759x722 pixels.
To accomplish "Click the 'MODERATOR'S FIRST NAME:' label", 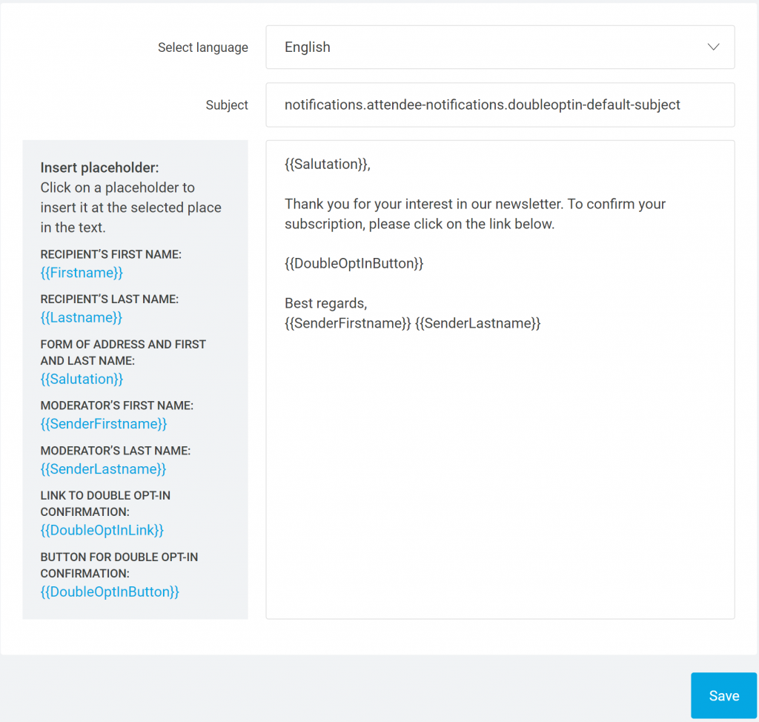I will coord(116,405).
